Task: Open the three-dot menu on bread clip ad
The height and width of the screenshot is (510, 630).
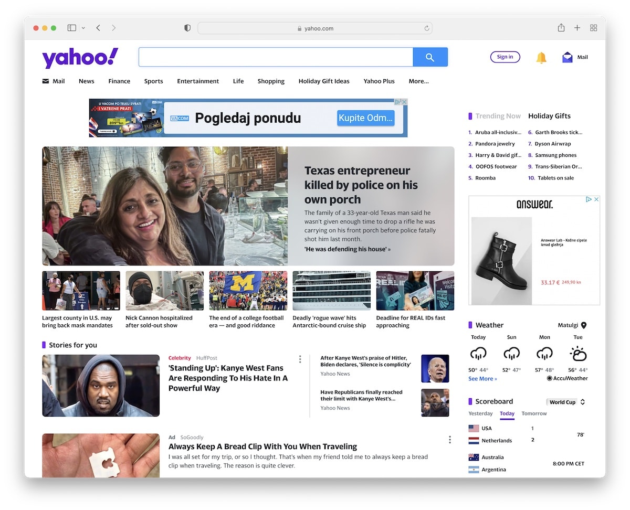Action: tap(449, 440)
